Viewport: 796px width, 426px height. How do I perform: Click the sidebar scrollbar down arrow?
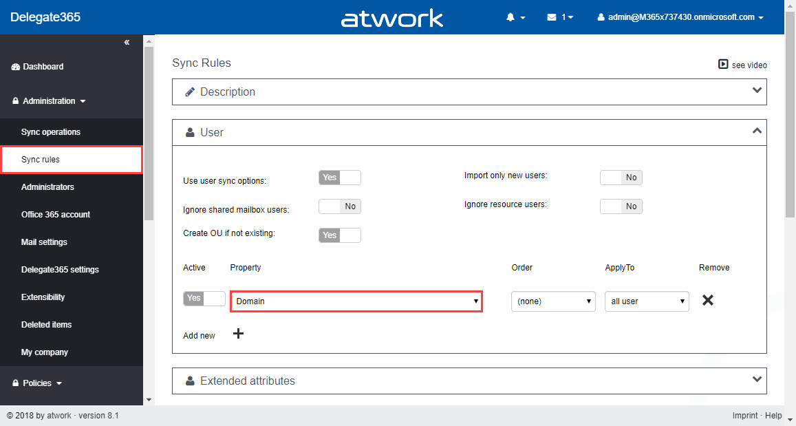click(x=149, y=399)
